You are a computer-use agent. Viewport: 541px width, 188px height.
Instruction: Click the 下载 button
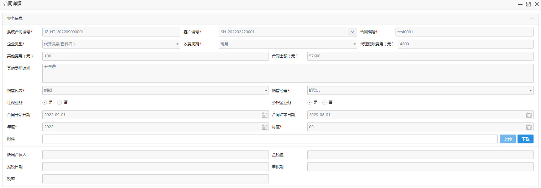[525, 139]
